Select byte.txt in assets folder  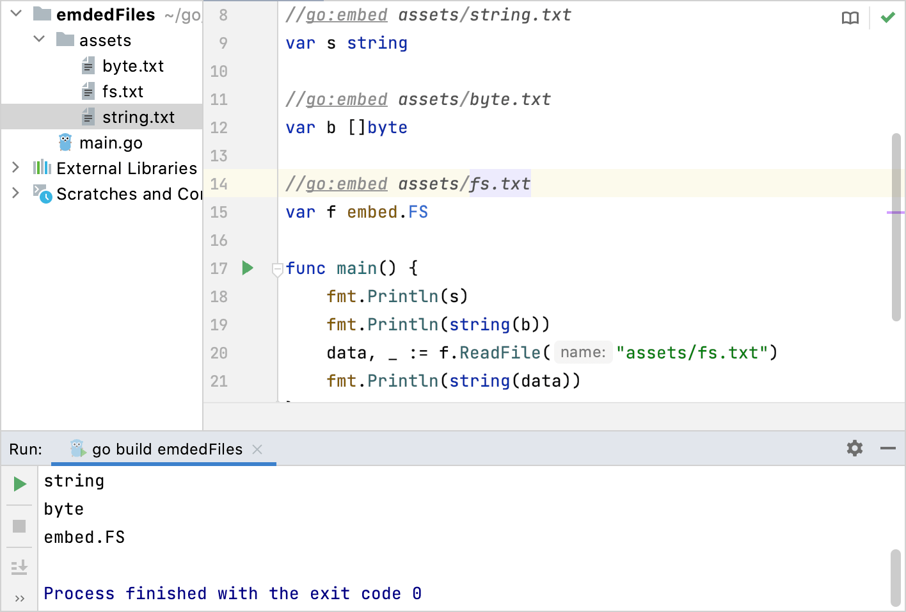click(x=132, y=66)
